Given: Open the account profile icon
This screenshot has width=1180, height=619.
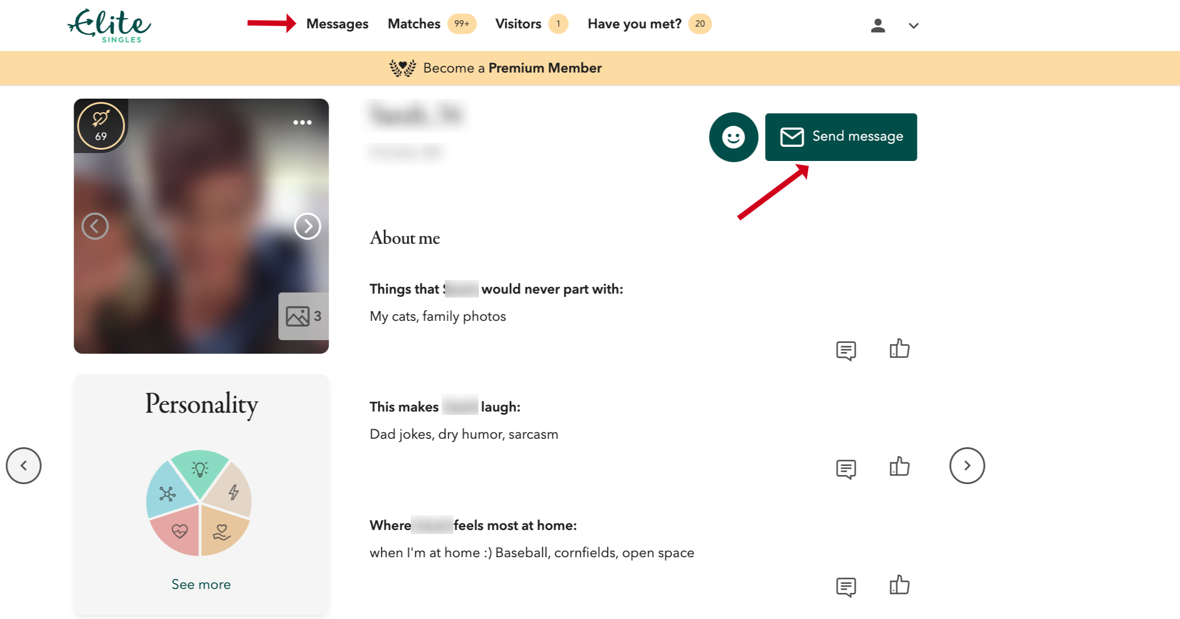Looking at the screenshot, I should click(x=877, y=25).
